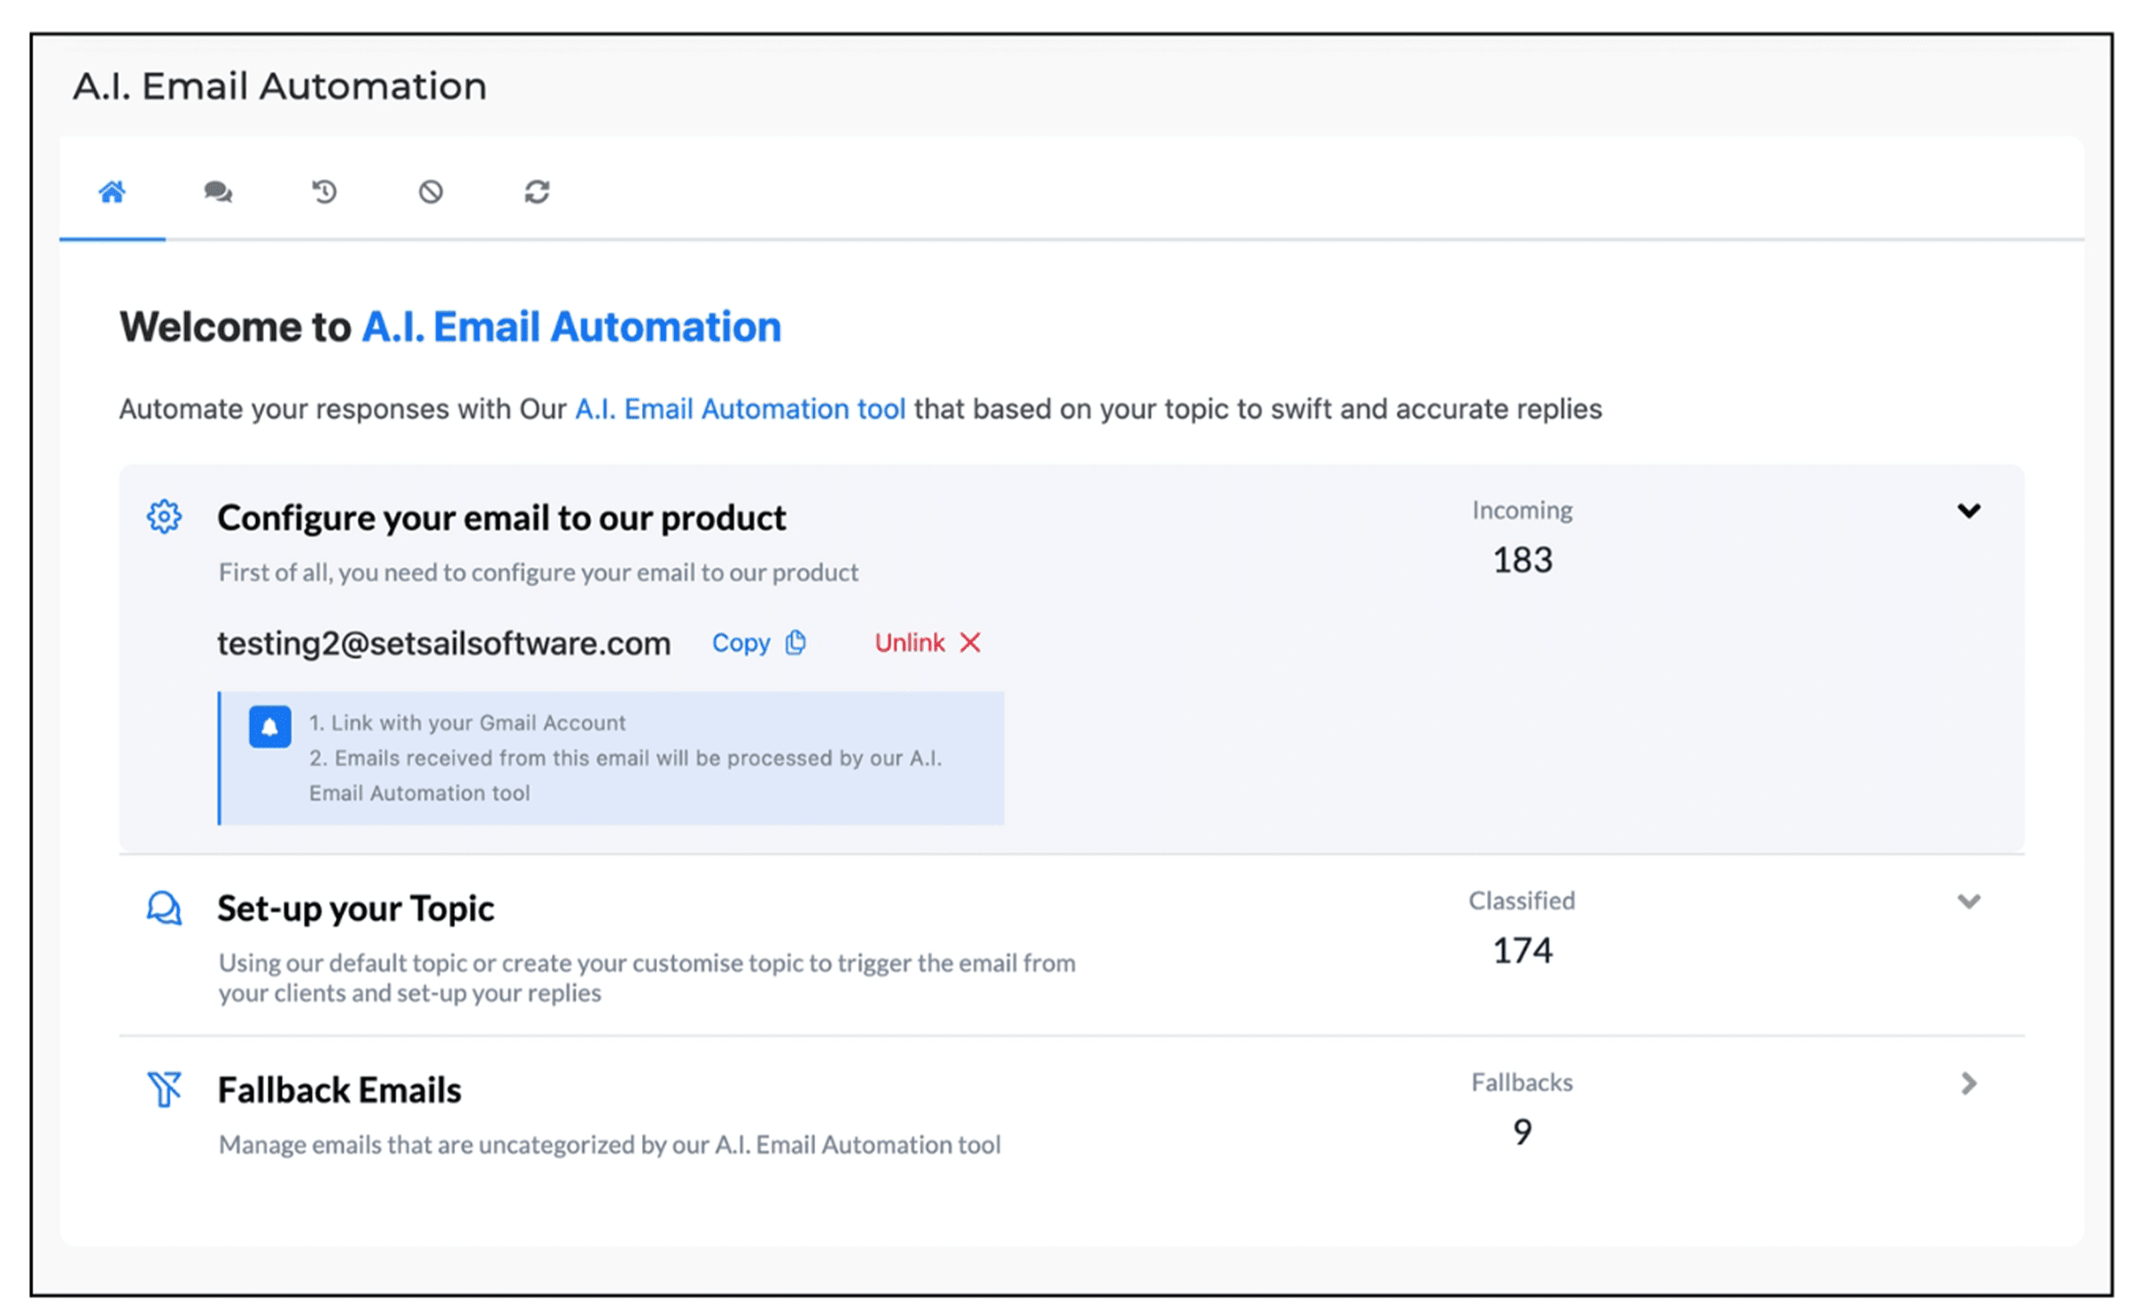The height and width of the screenshot is (1307, 2140).
Task: Open the home tab icon
Action: coord(112,191)
